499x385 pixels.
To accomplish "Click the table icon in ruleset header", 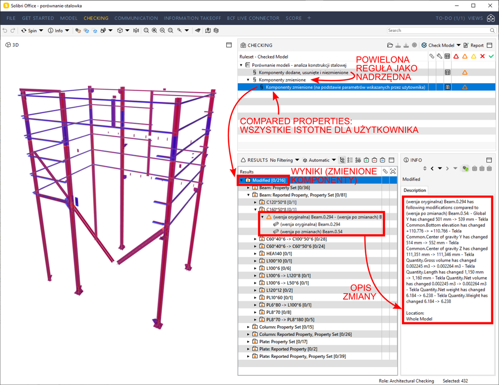I will tap(447, 56).
